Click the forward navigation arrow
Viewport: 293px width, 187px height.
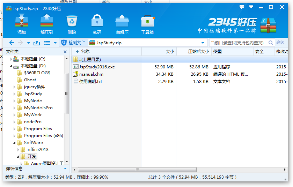(21, 43)
